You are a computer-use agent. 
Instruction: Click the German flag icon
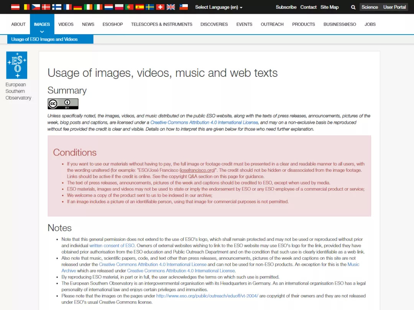coord(78,7)
